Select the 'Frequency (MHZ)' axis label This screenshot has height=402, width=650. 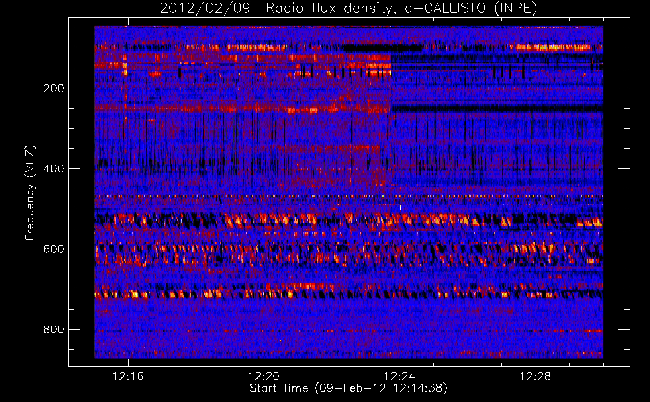[x=30, y=193]
